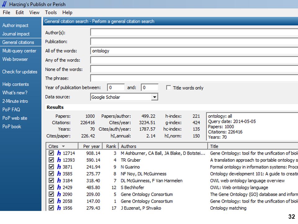
Task: Select the 'OWL: Web ontology language' title
Action: pyautogui.click(x=239, y=187)
